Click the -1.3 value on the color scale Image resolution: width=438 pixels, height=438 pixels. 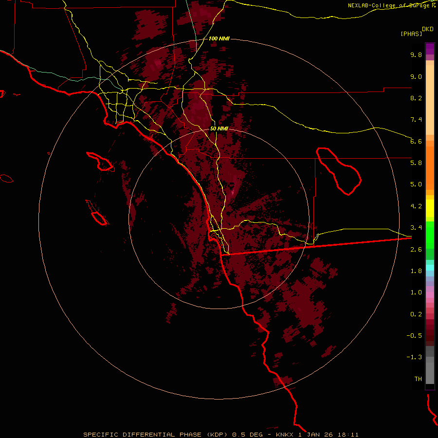(414, 357)
